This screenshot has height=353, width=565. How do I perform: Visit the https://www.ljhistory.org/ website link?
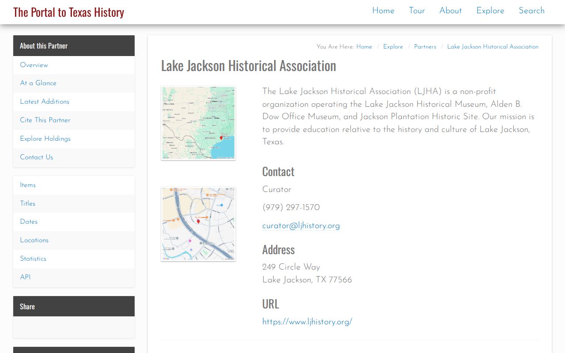[x=307, y=322]
